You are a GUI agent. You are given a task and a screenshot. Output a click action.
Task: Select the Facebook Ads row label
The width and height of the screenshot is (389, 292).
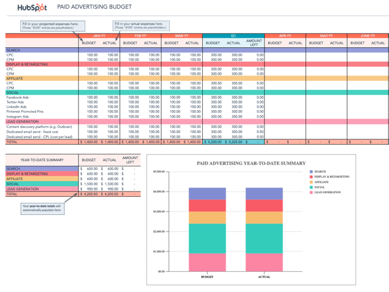pyautogui.click(x=19, y=97)
